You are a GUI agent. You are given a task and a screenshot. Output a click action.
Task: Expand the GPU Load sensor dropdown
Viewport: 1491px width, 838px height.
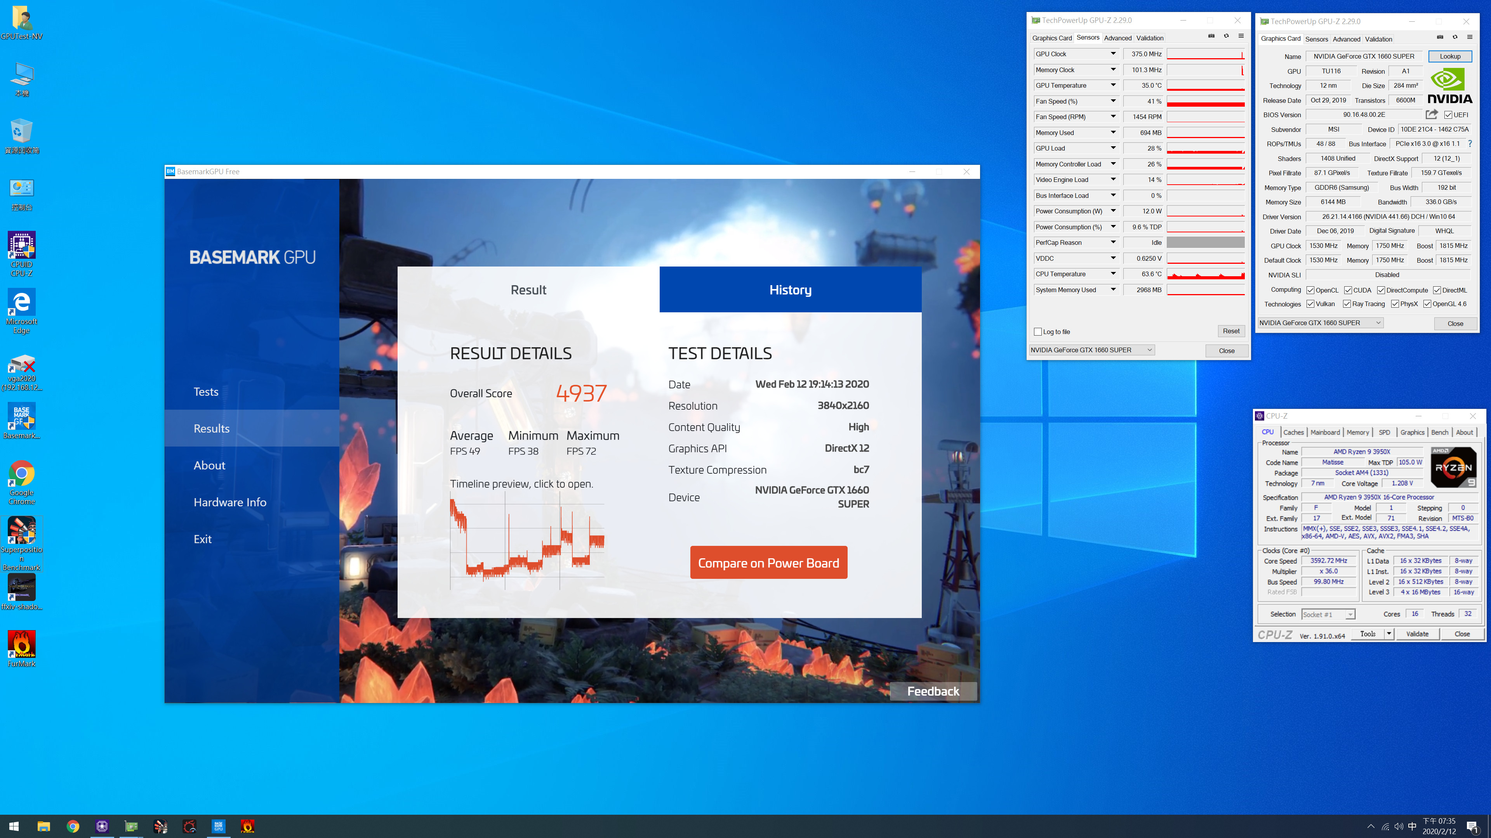(x=1113, y=148)
